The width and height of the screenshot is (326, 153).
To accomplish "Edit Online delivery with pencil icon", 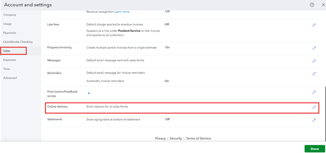I will 314,107.
